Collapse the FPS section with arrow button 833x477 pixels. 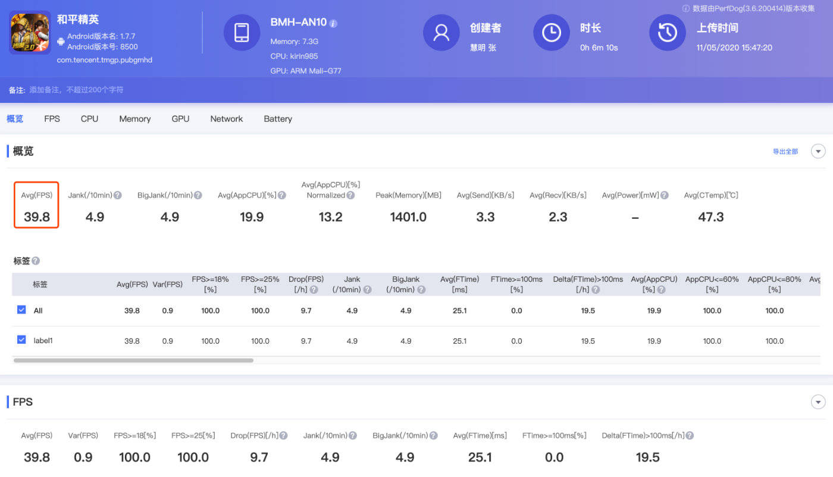(818, 402)
